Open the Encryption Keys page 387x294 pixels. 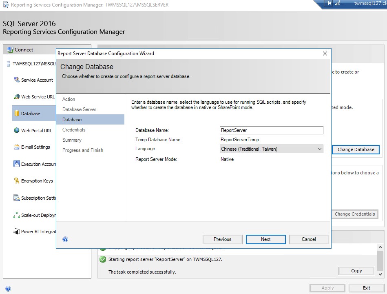37,181
